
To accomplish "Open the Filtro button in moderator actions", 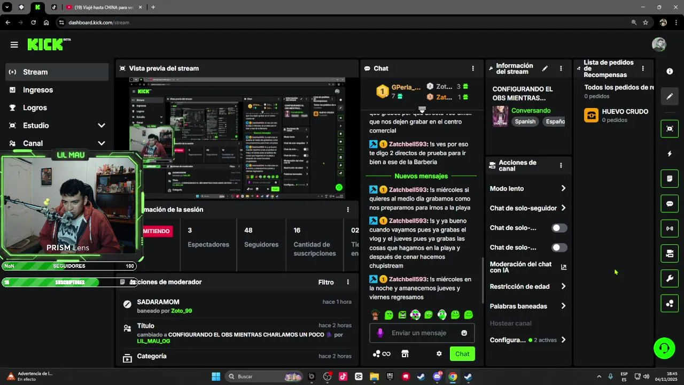I will (326, 282).
